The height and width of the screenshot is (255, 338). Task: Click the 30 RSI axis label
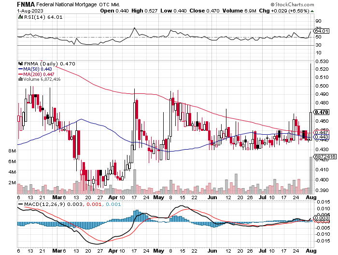(x=318, y=45)
